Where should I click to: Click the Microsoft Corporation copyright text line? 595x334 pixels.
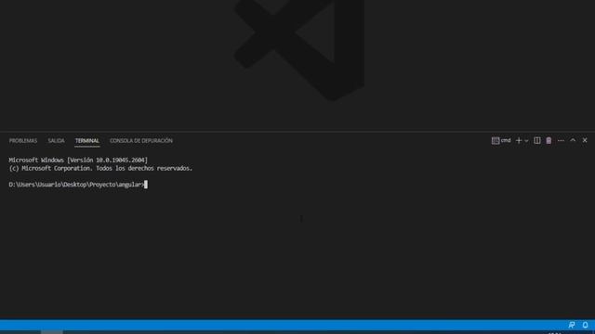pyautogui.click(x=100, y=168)
